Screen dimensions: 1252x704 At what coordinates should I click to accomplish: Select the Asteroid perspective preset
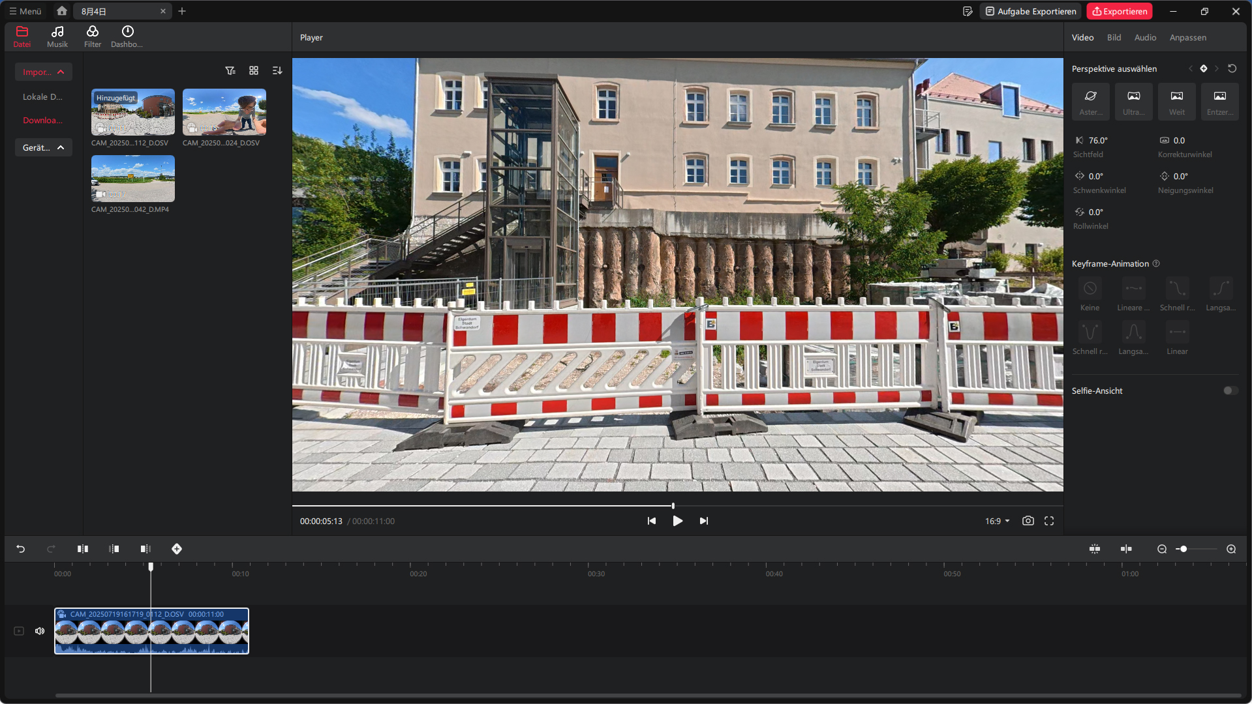pyautogui.click(x=1090, y=102)
